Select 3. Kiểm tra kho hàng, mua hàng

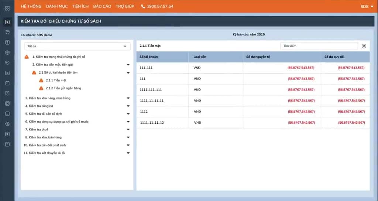[x=48, y=98]
